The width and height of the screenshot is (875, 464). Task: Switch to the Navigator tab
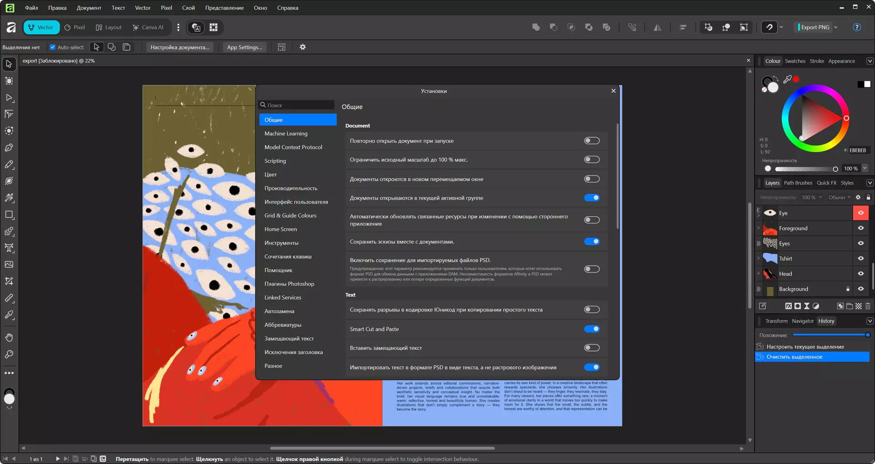tap(803, 321)
